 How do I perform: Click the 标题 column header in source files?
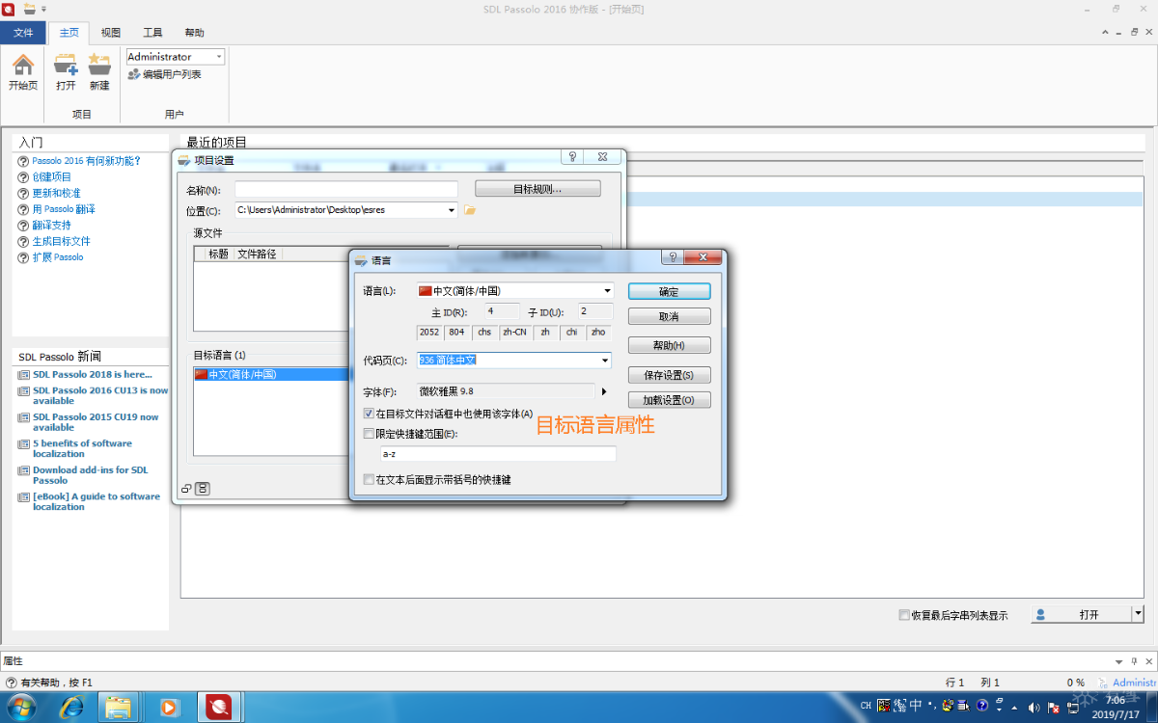click(218, 254)
